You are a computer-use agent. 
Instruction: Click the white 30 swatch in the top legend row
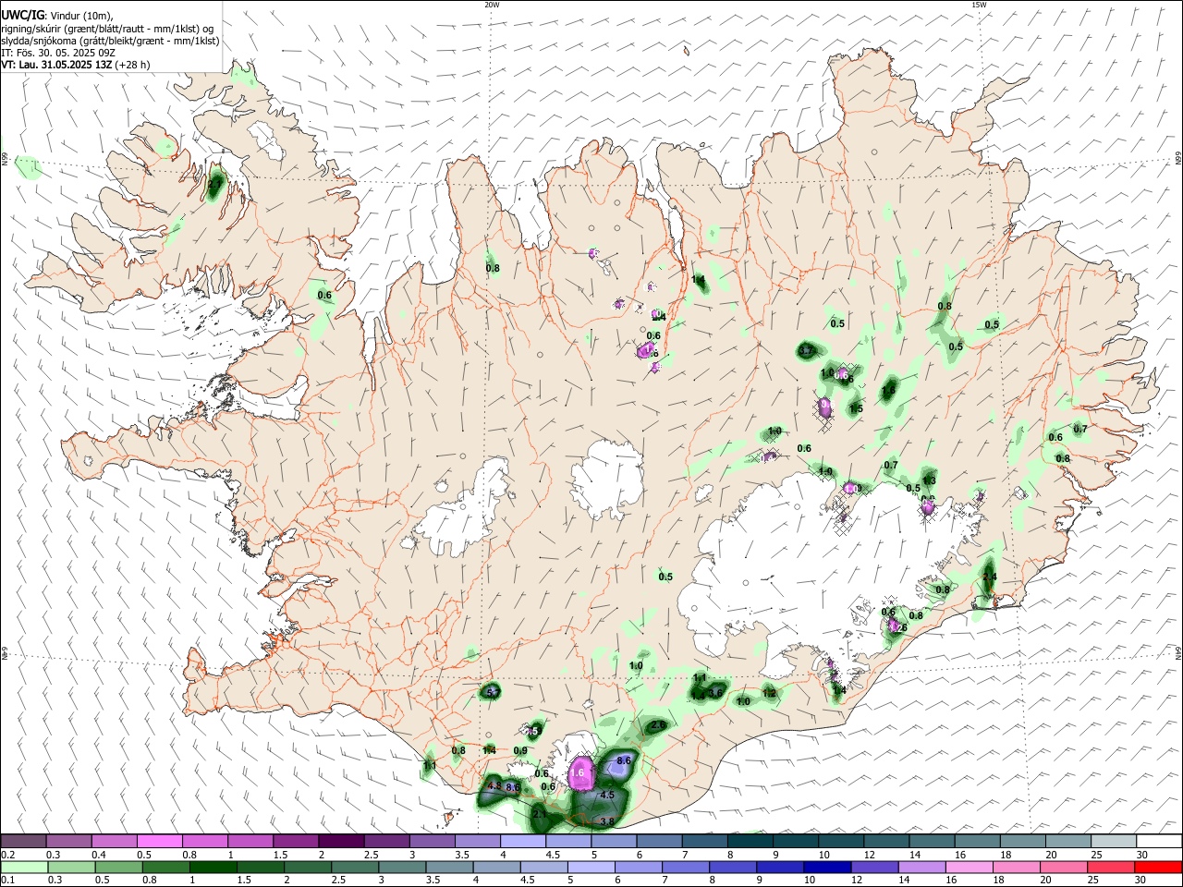tap(1159, 841)
